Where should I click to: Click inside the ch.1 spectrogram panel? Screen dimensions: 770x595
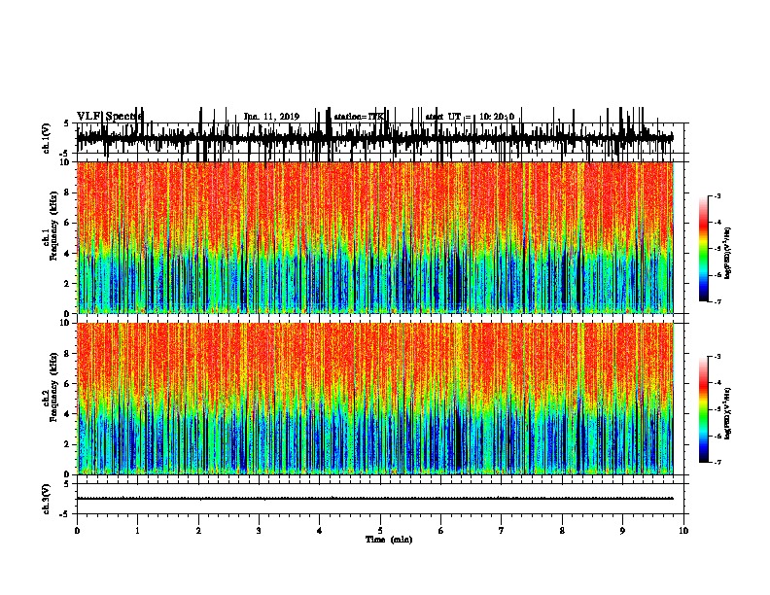pos(374,237)
